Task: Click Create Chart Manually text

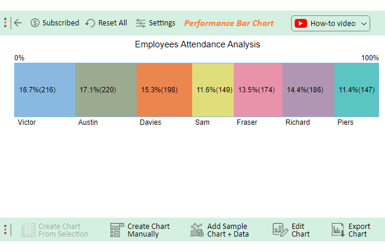Action: (149, 230)
